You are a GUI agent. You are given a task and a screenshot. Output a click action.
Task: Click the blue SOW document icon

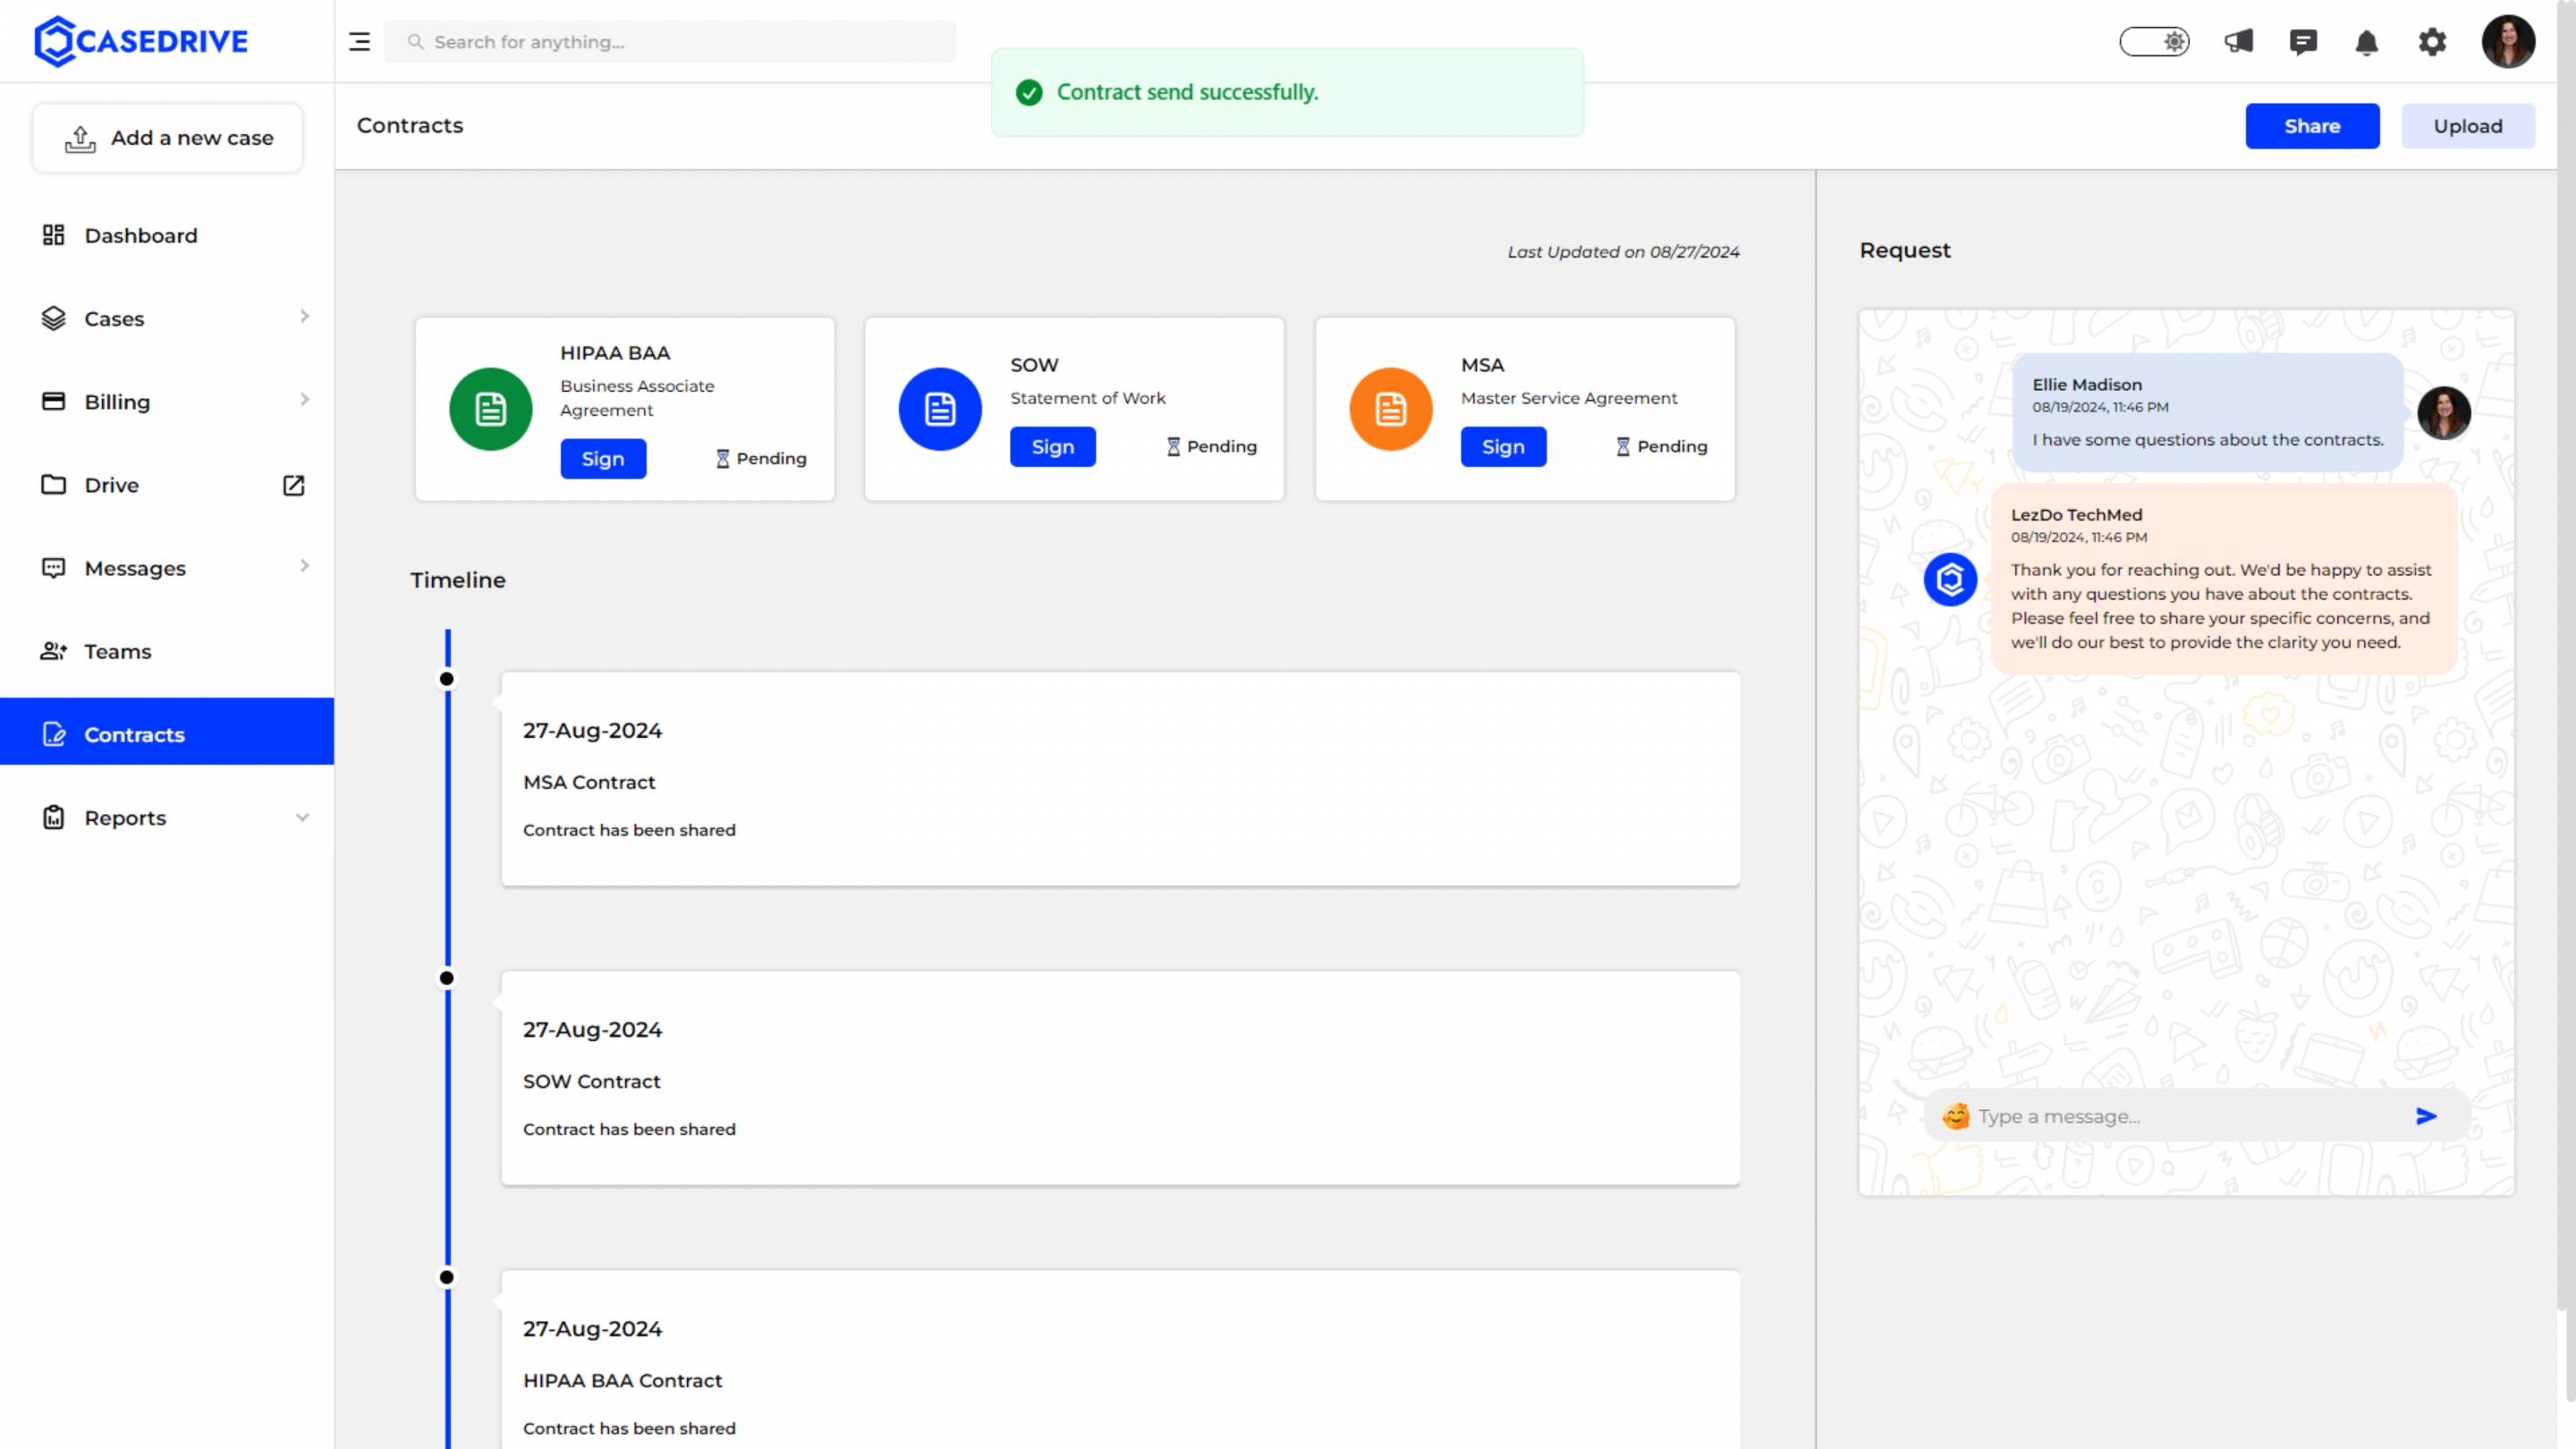[x=940, y=409]
